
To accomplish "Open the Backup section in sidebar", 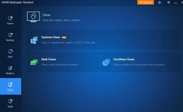I will tap(10, 37).
